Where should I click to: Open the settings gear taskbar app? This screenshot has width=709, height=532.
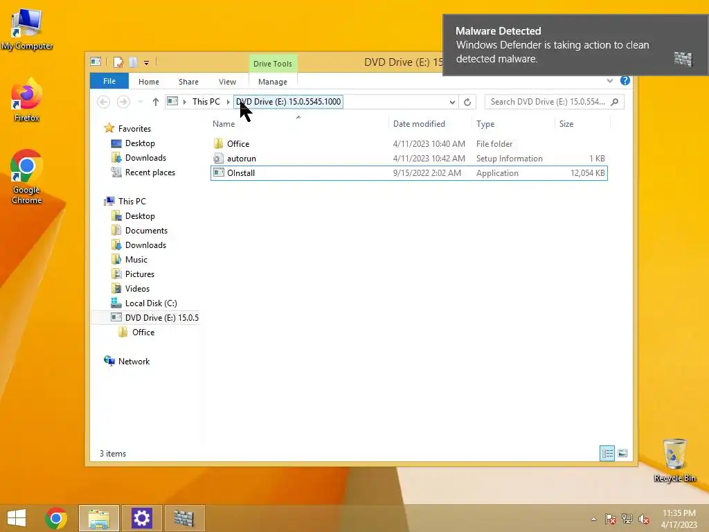tap(141, 518)
